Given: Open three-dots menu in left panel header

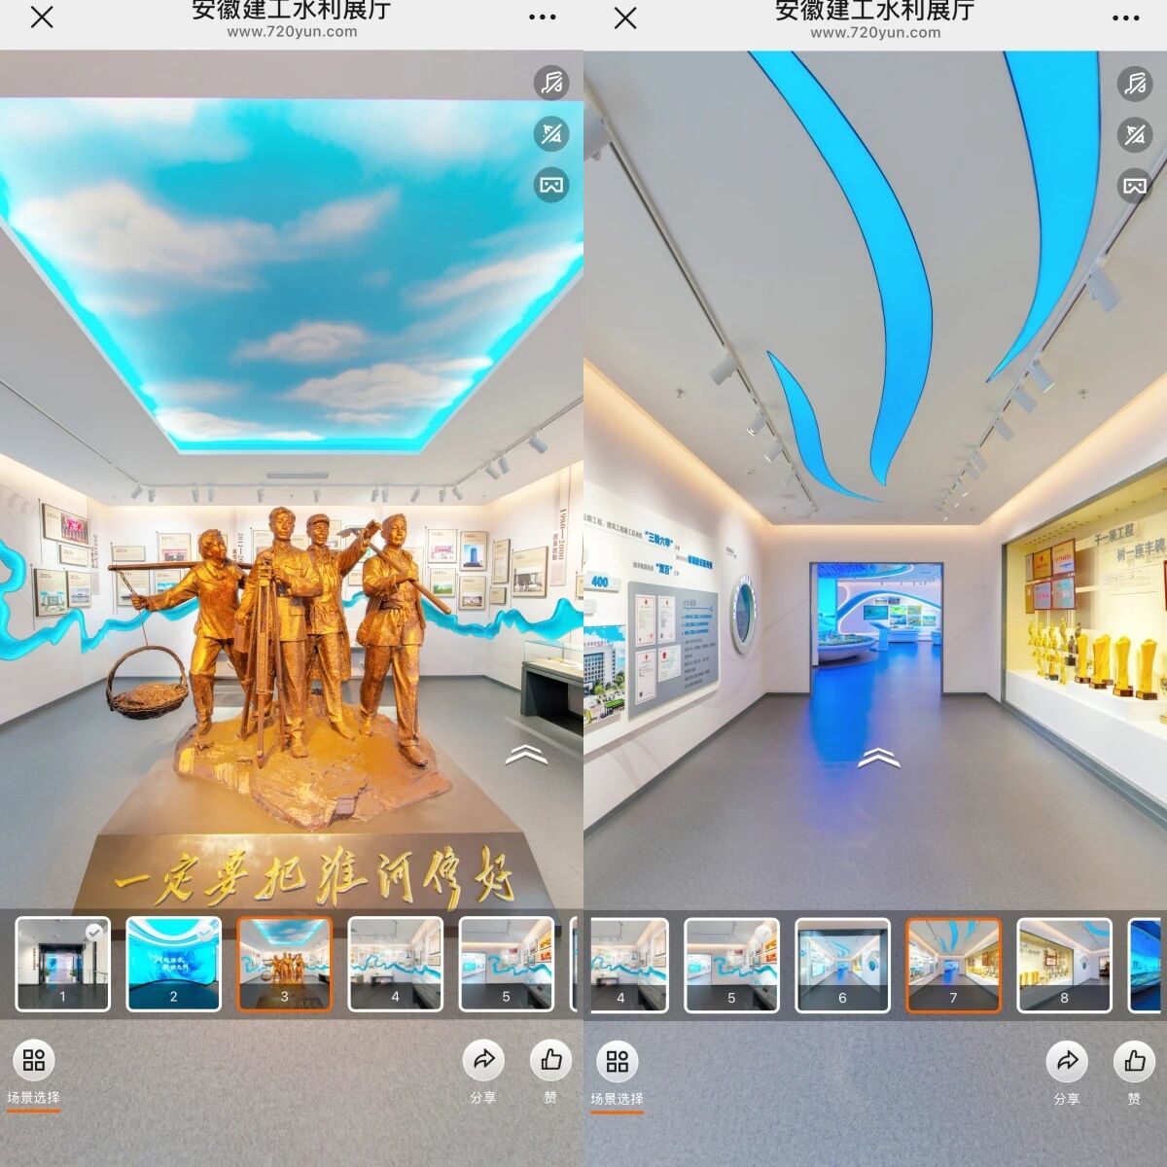Looking at the screenshot, I should pyautogui.click(x=542, y=18).
